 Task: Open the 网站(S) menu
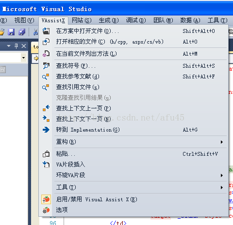pyautogui.click(x=82, y=20)
